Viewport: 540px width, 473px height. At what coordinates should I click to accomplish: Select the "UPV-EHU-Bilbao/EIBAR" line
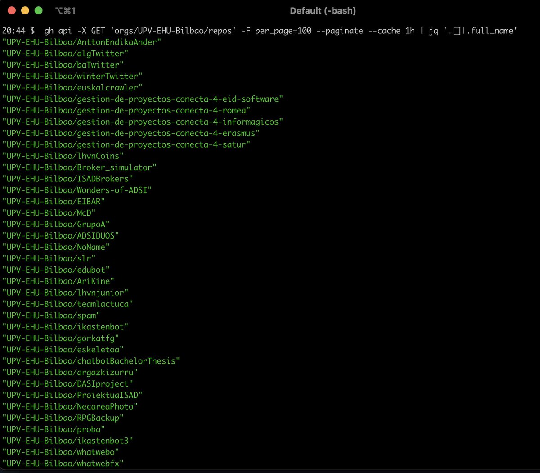point(54,202)
